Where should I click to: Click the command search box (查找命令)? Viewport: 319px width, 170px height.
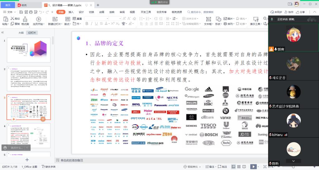(x=200, y=12)
